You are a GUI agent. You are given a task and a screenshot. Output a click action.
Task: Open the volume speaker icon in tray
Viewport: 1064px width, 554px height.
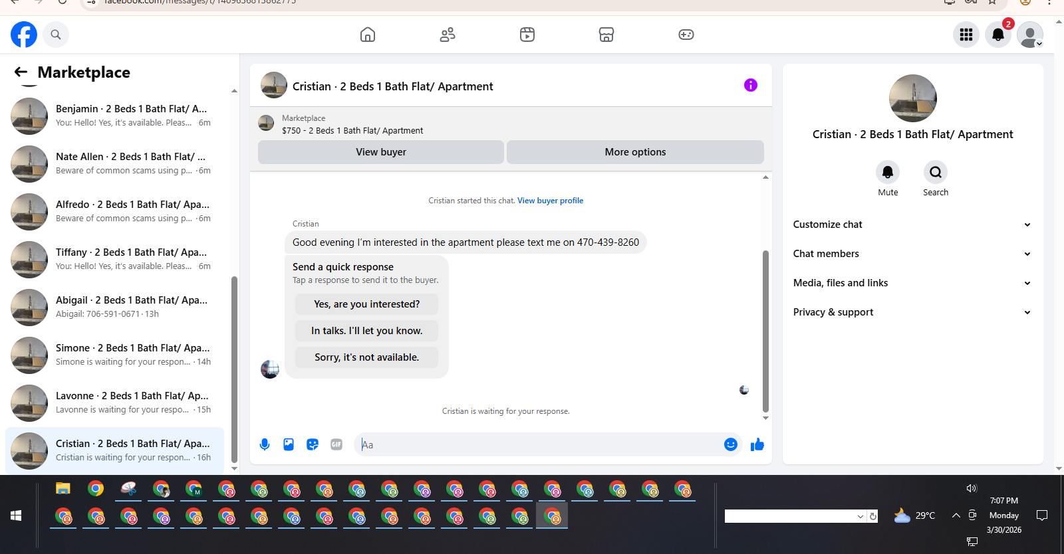972,488
